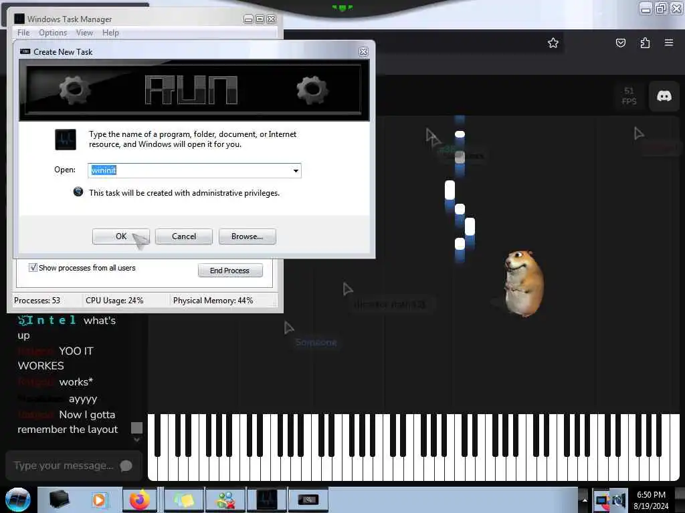This screenshot has width=685, height=513.
Task: Maximize the Task Manager window
Action: tap(260, 19)
